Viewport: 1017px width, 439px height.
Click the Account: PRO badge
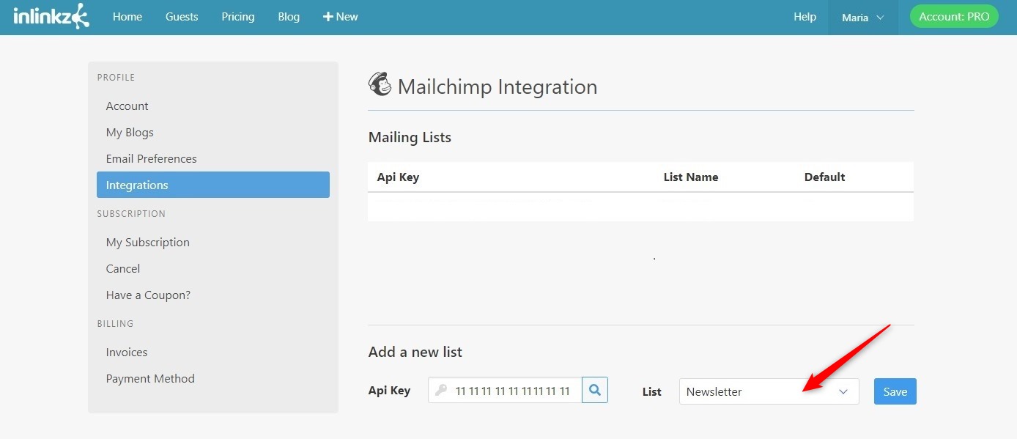pyautogui.click(x=954, y=17)
